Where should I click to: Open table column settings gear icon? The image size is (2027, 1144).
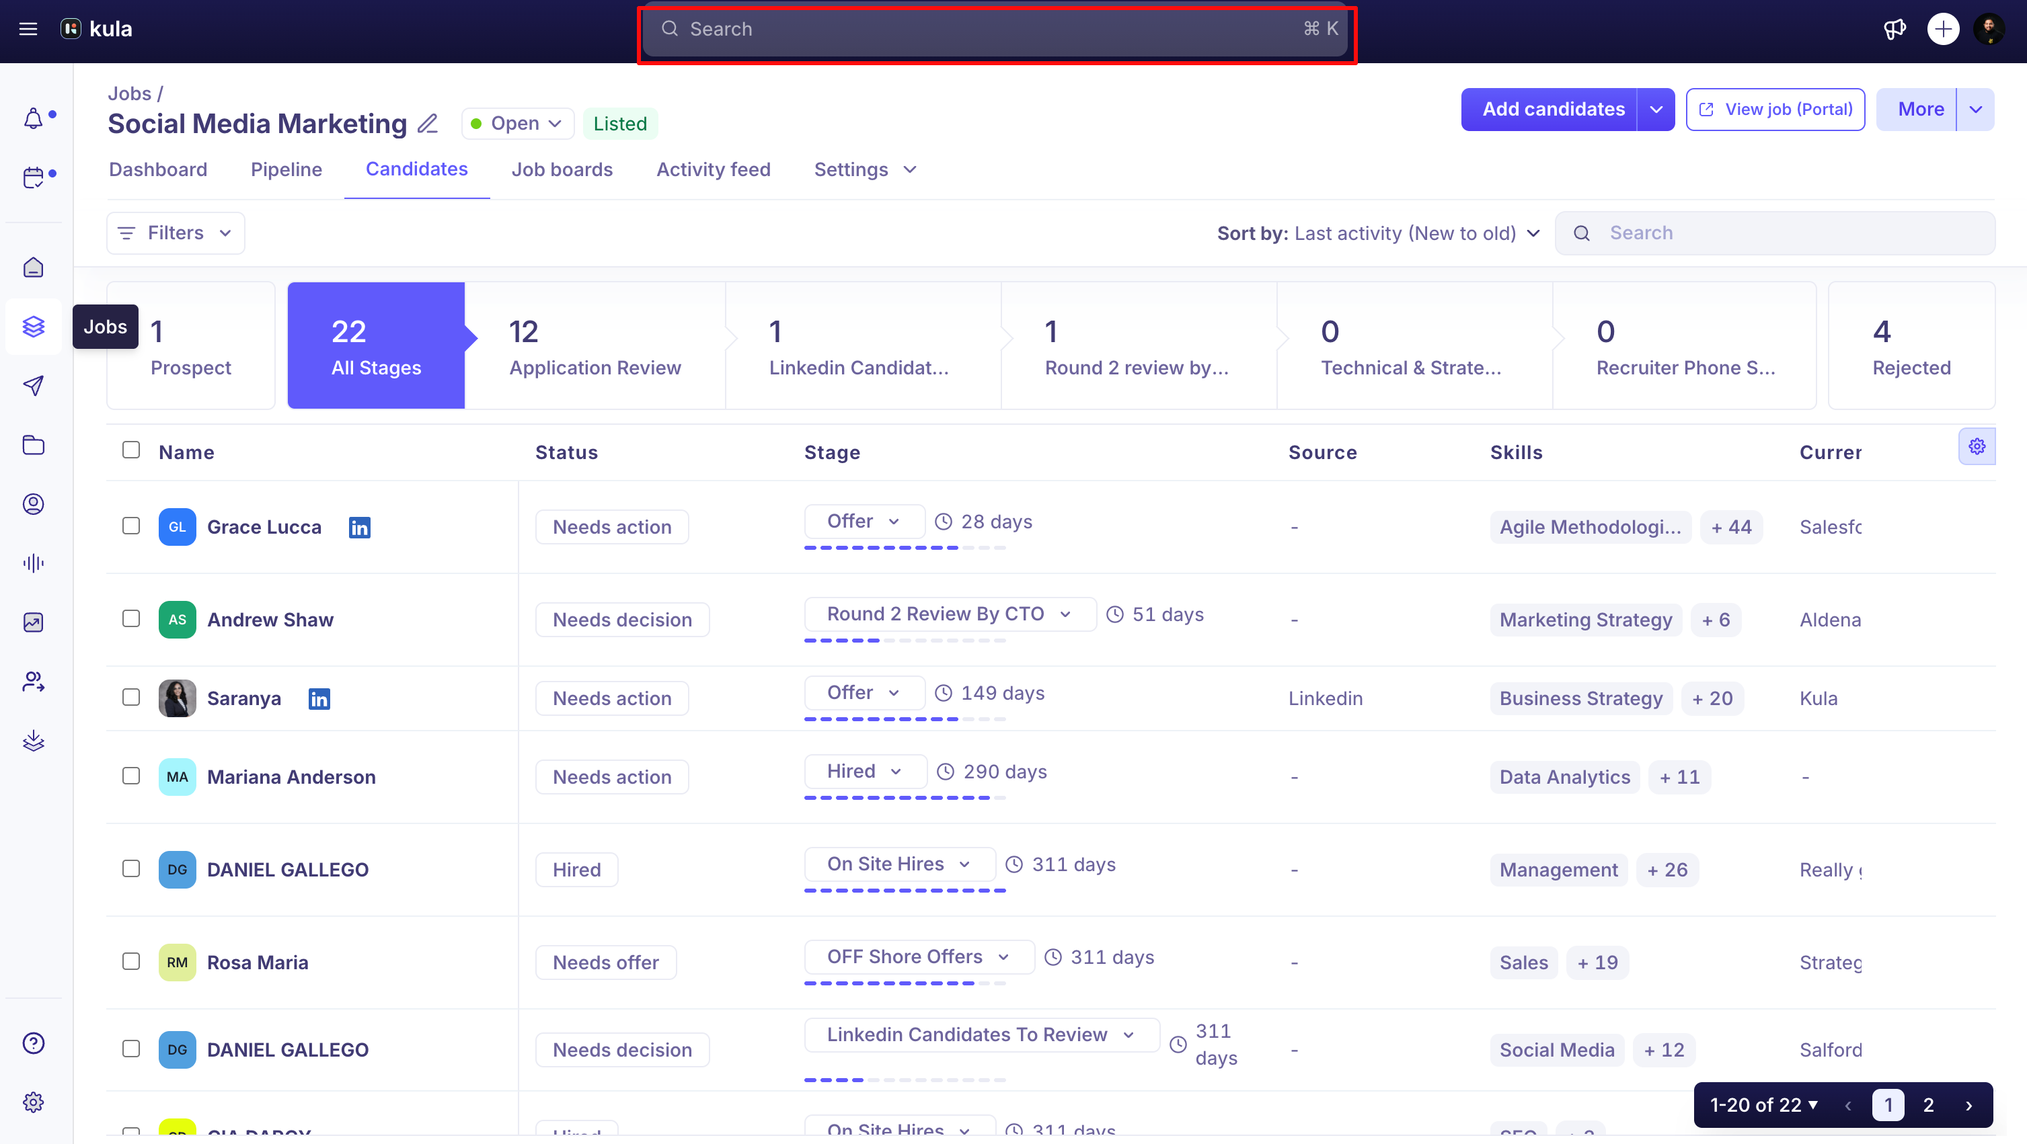tap(1977, 446)
